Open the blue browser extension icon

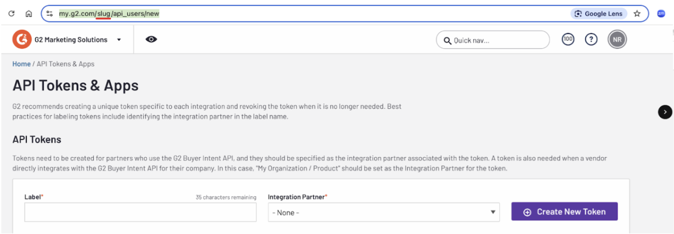coord(661,14)
